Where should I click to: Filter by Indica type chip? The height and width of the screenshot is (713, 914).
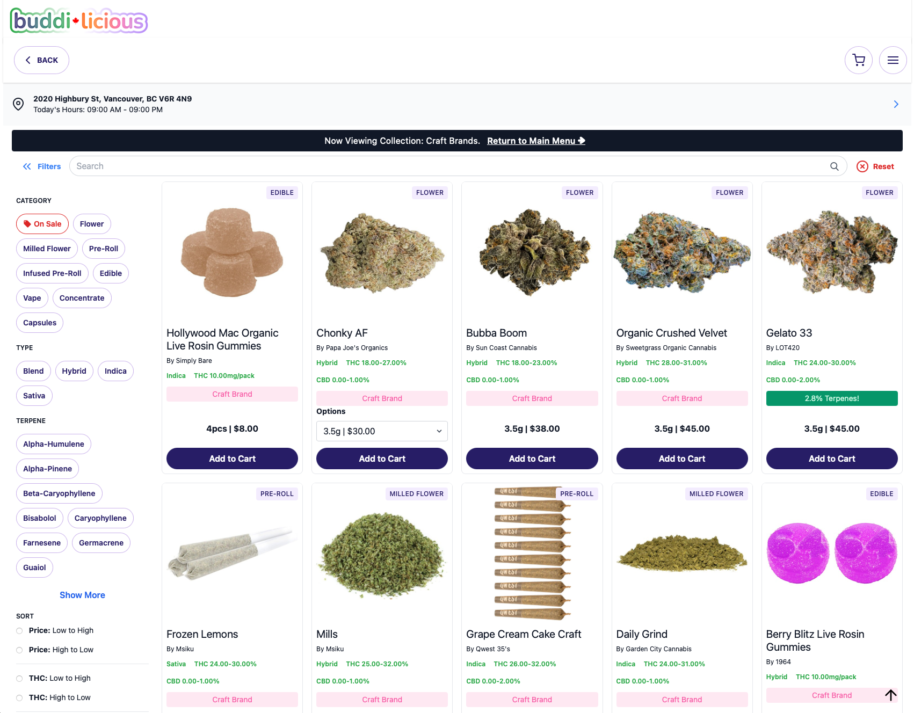click(115, 371)
